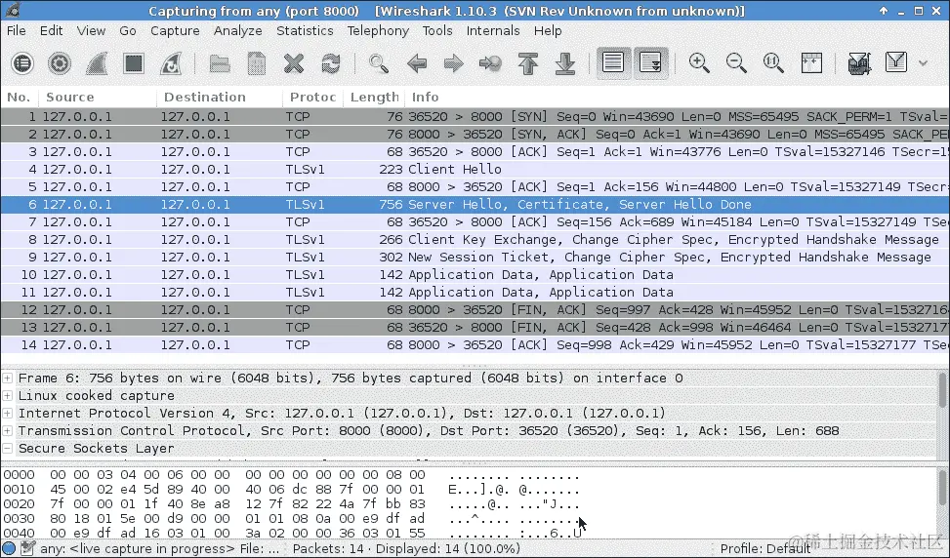Open the Internals menu
The height and width of the screenshot is (558, 950).
point(493,31)
